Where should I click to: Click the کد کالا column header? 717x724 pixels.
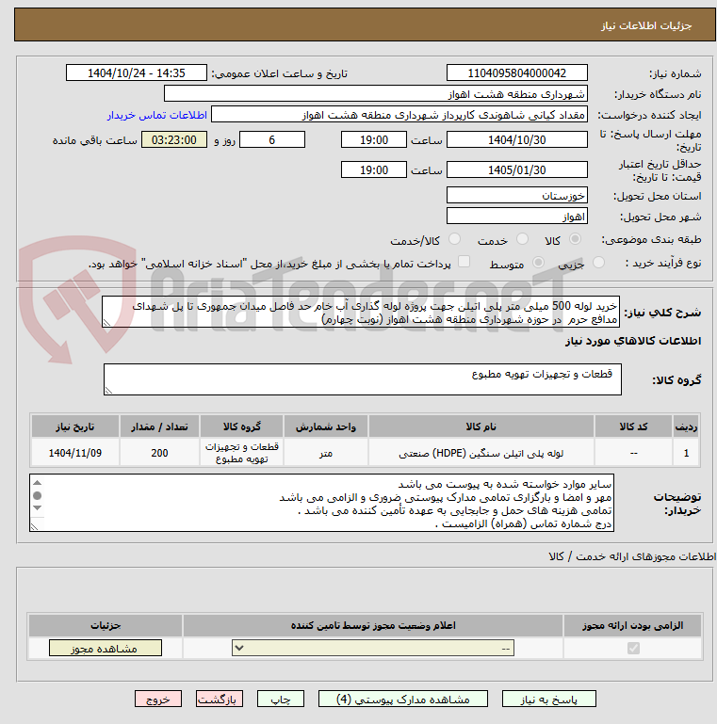pos(633,426)
